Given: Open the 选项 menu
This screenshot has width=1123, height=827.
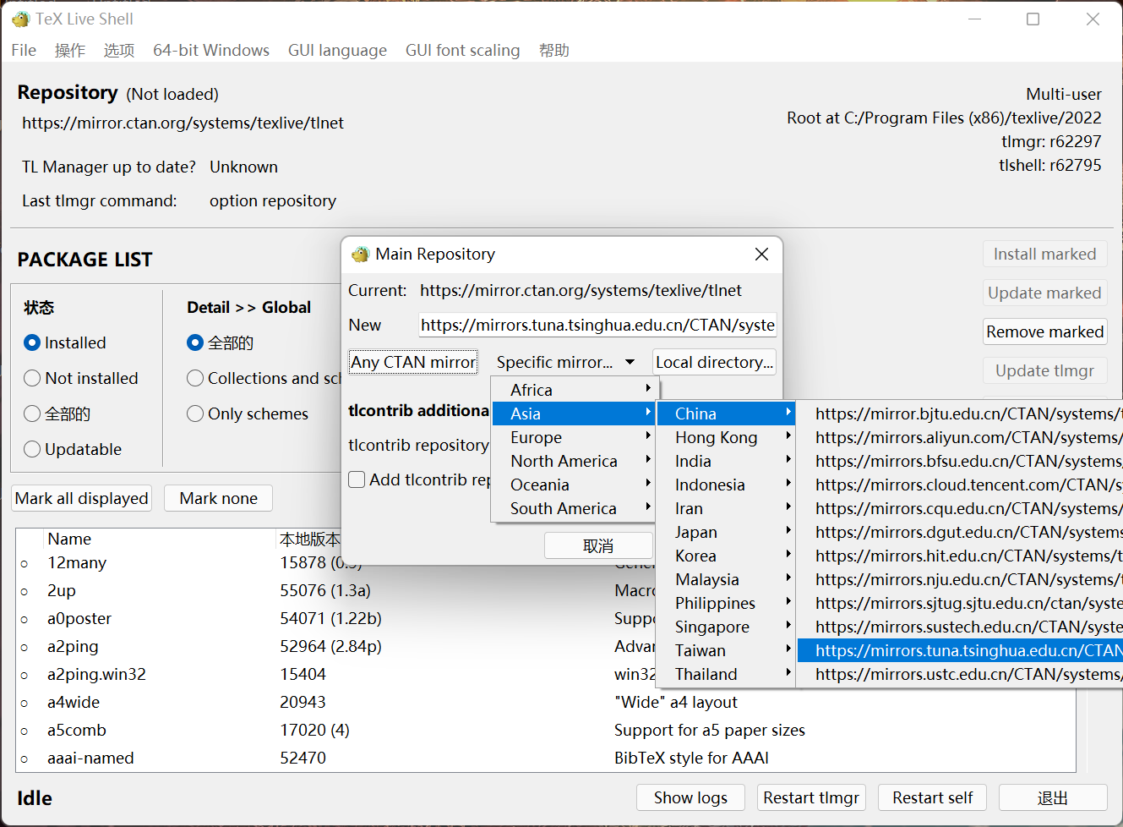Looking at the screenshot, I should pos(119,50).
